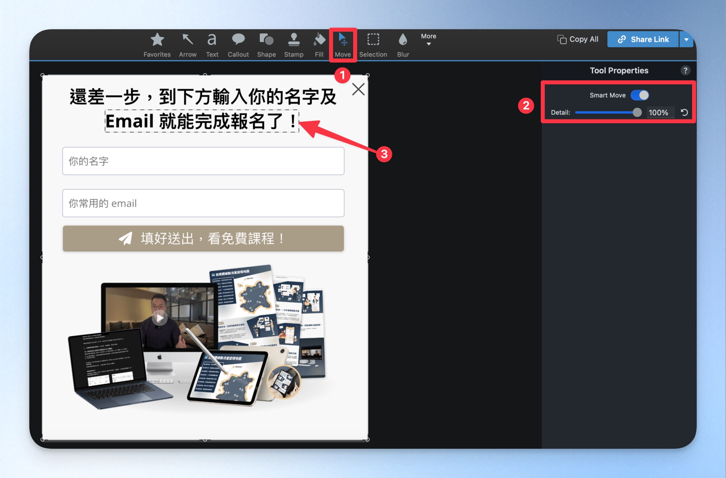Reset the Detail value to default

click(684, 113)
